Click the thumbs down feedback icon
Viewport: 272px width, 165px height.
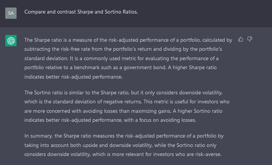pyautogui.click(x=249, y=39)
